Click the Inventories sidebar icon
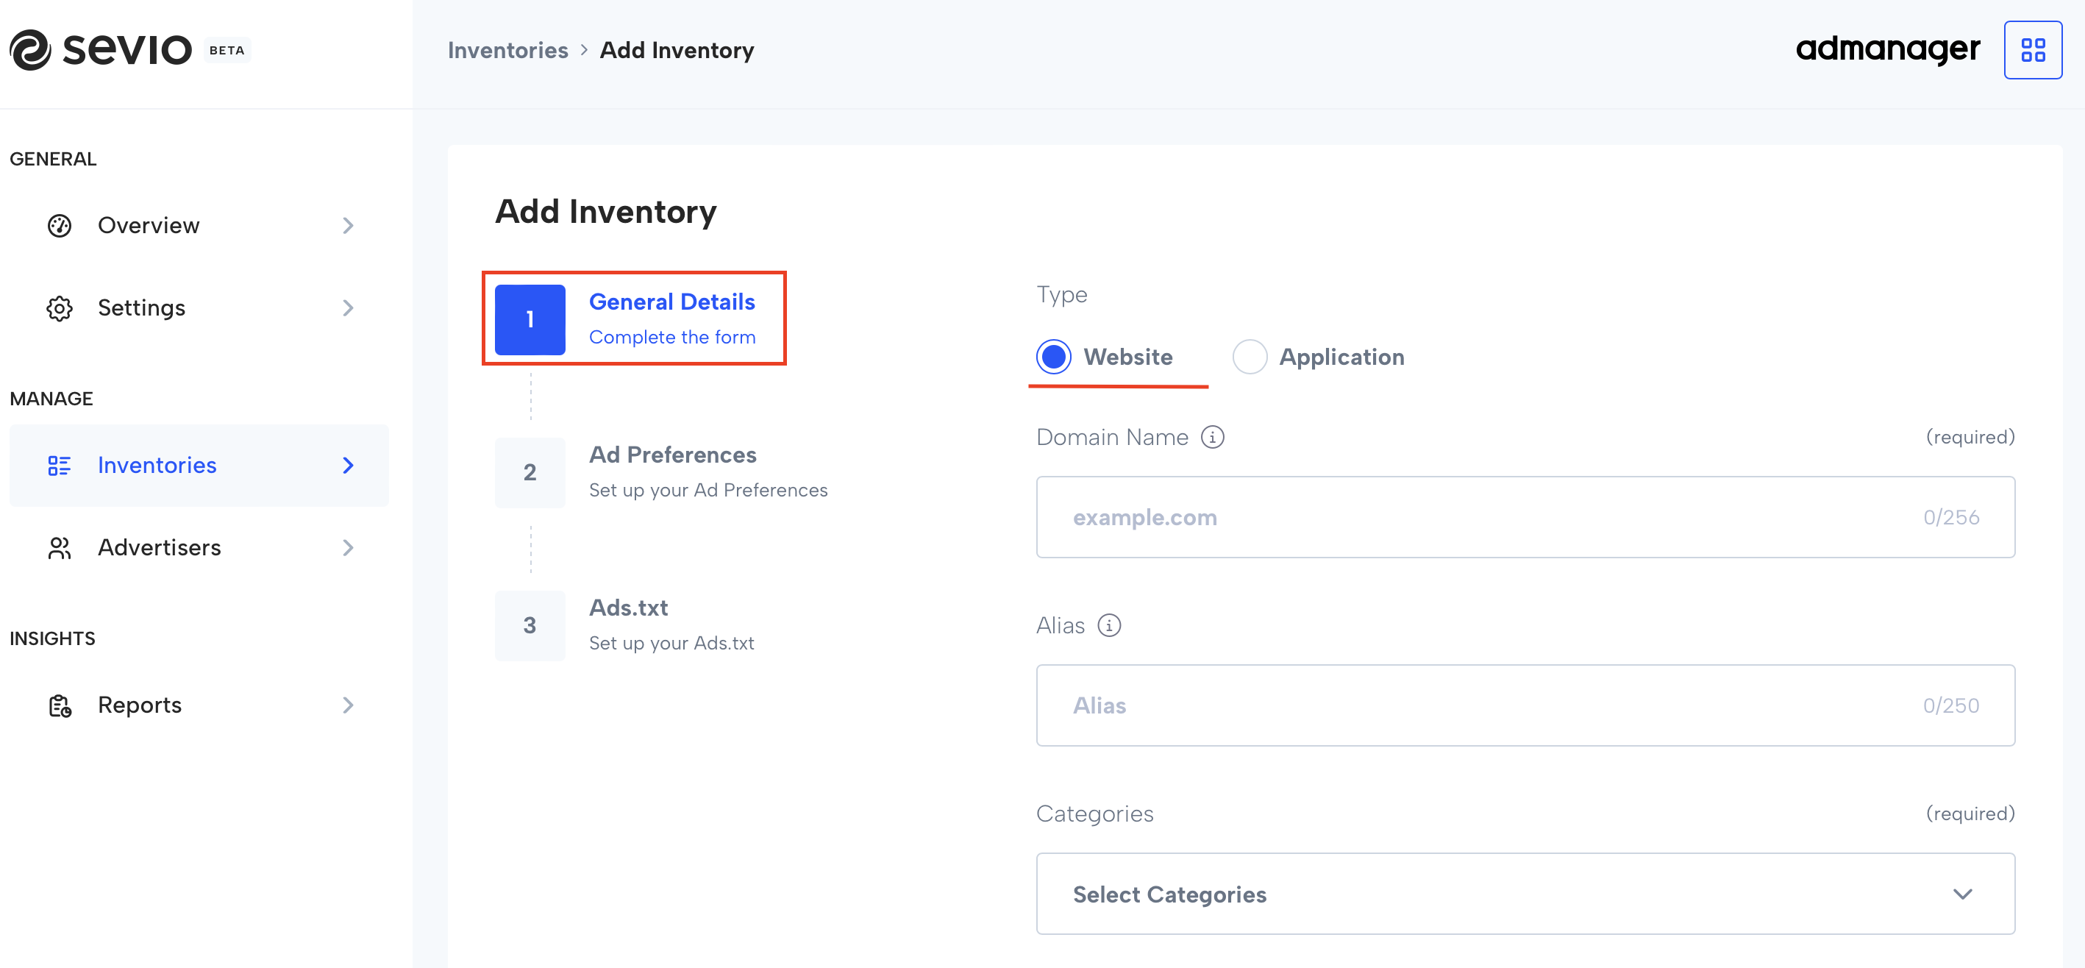2085x968 pixels. tap(59, 466)
